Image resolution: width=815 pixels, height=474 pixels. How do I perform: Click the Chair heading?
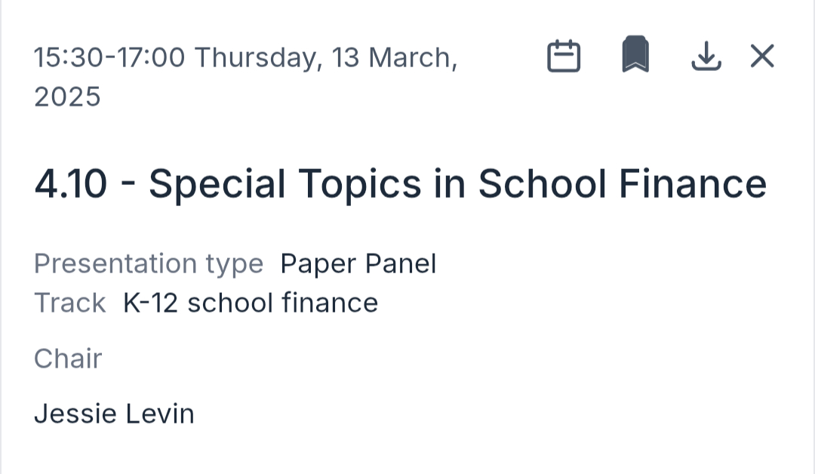(x=68, y=359)
